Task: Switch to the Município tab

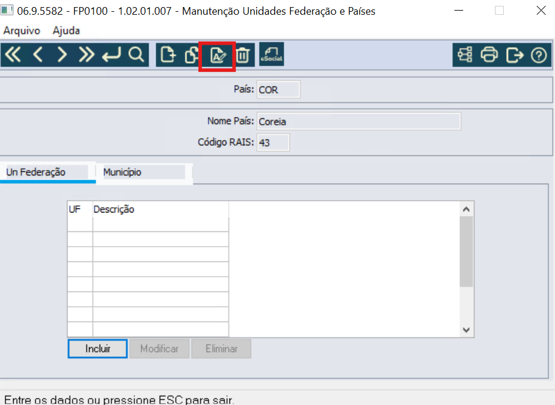Action: pos(144,172)
